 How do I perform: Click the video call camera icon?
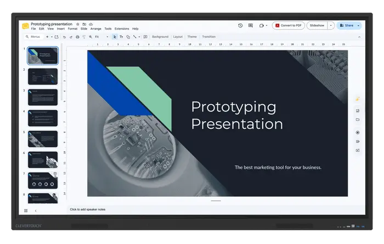coord(261,25)
